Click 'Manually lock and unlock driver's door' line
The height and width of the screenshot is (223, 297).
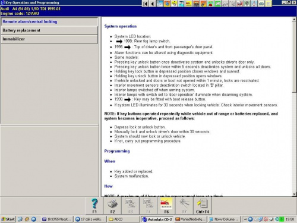tap(162, 131)
